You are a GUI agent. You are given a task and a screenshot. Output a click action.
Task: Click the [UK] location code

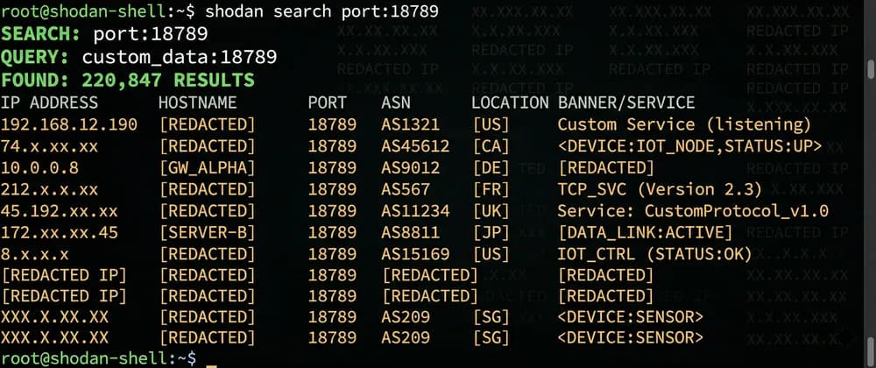tap(491, 211)
